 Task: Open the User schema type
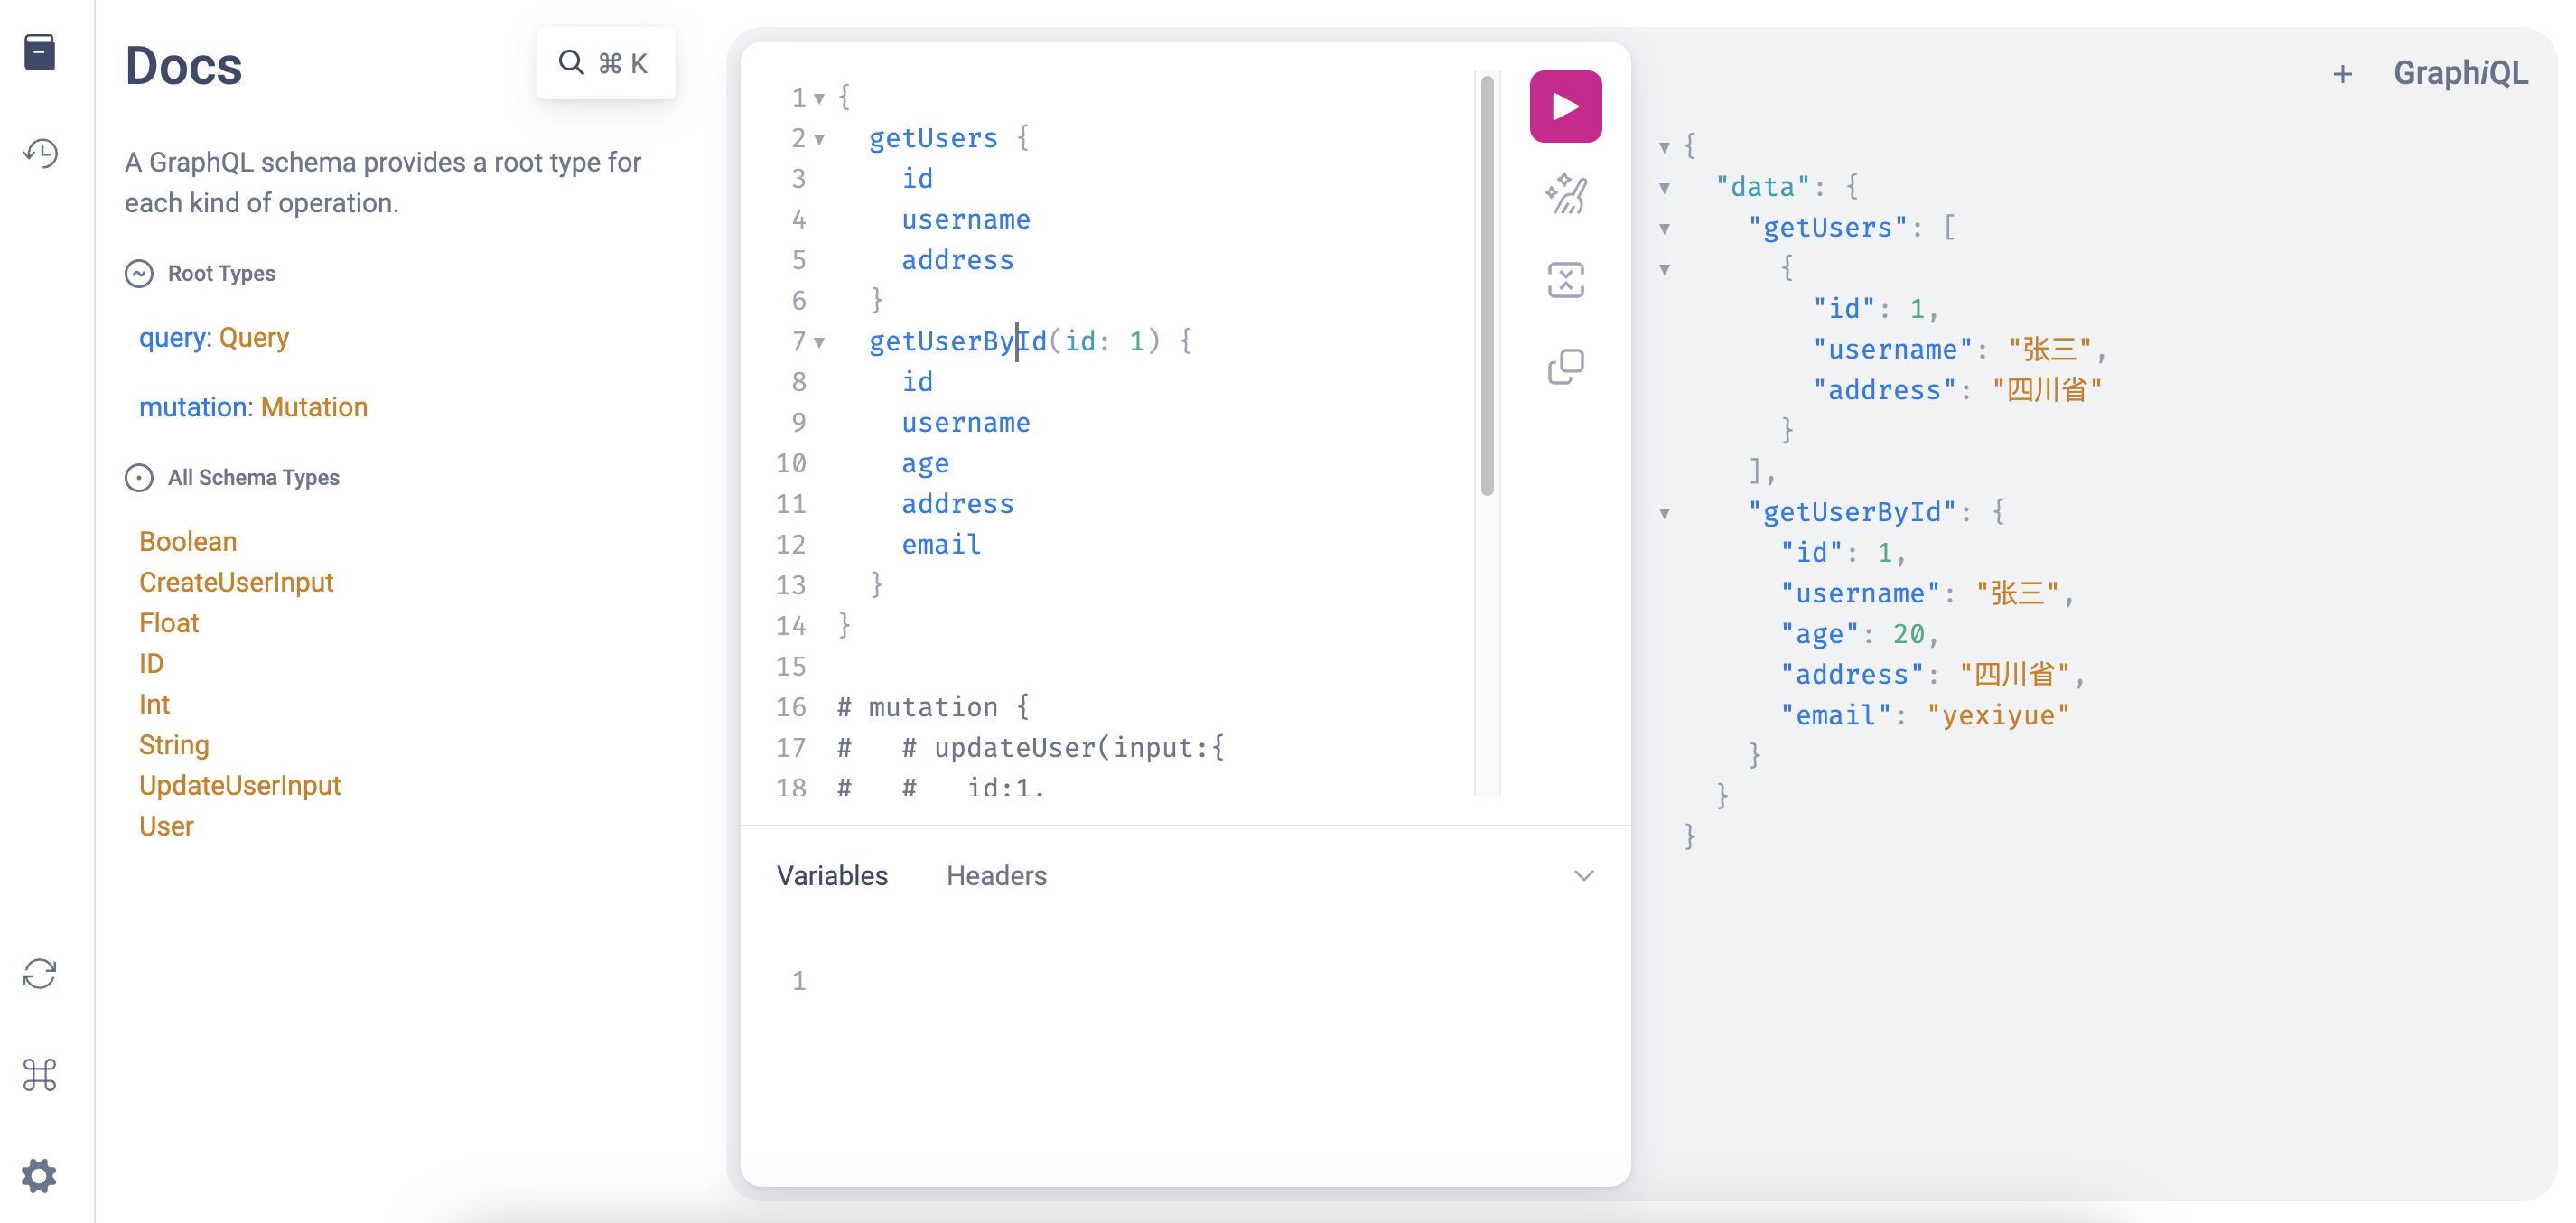166,826
